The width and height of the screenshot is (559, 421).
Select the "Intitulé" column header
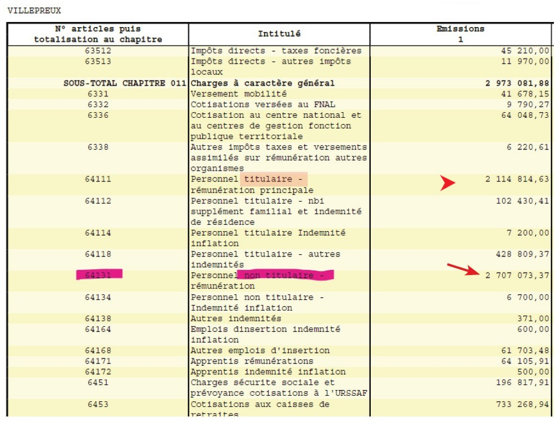pos(279,34)
